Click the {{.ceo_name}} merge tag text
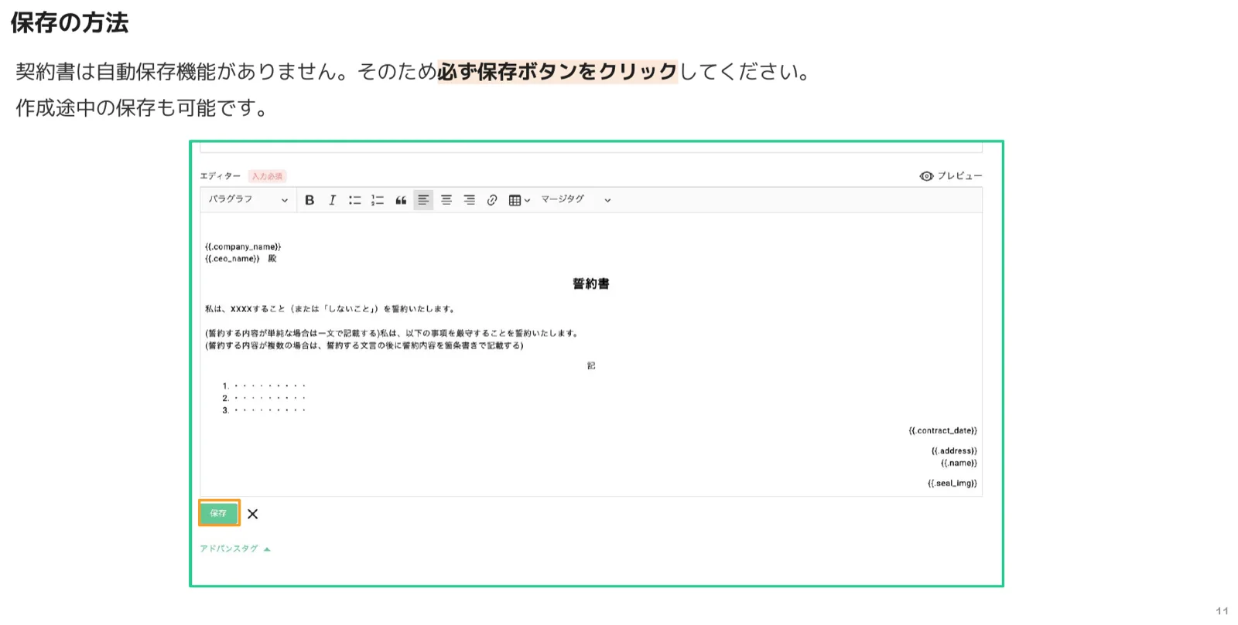The height and width of the screenshot is (625, 1238). (232, 259)
